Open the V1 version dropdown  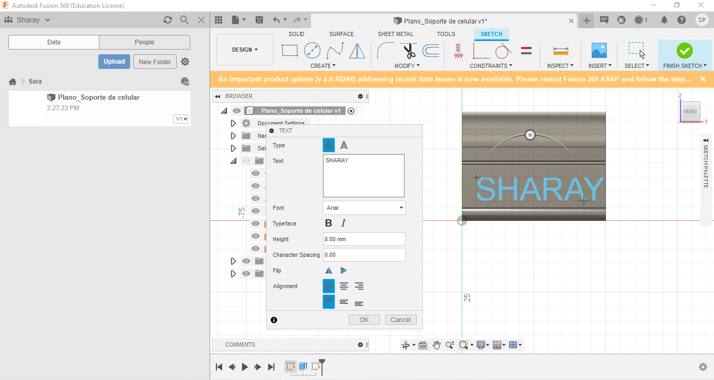point(181,119)
